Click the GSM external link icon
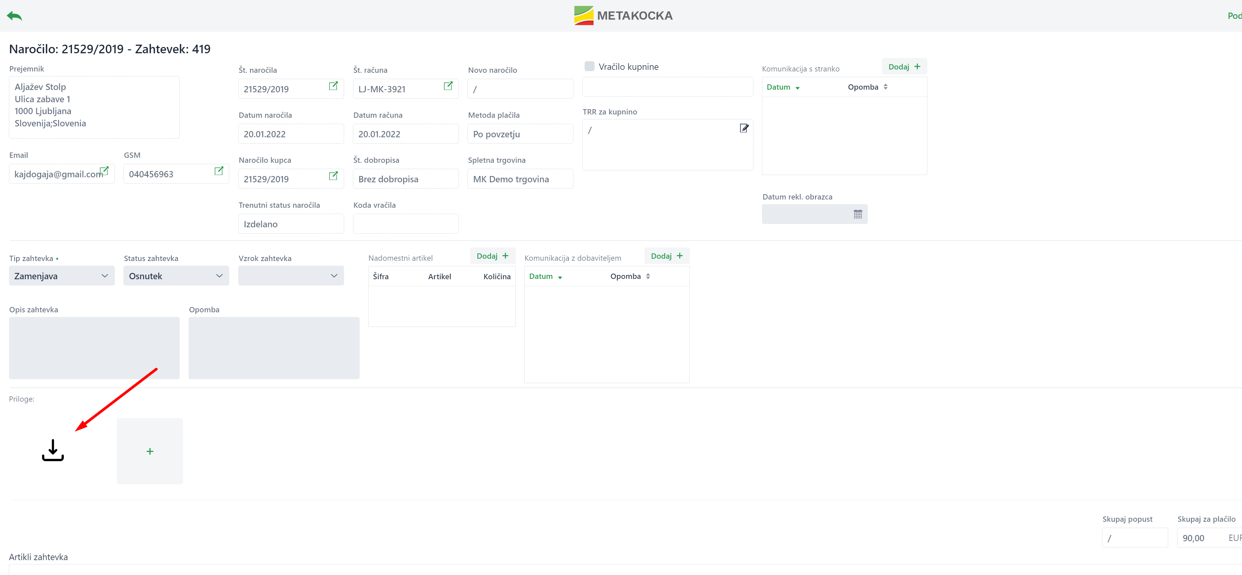The height and width of the screenshot is (575, 1242). (x=218, y=171)
